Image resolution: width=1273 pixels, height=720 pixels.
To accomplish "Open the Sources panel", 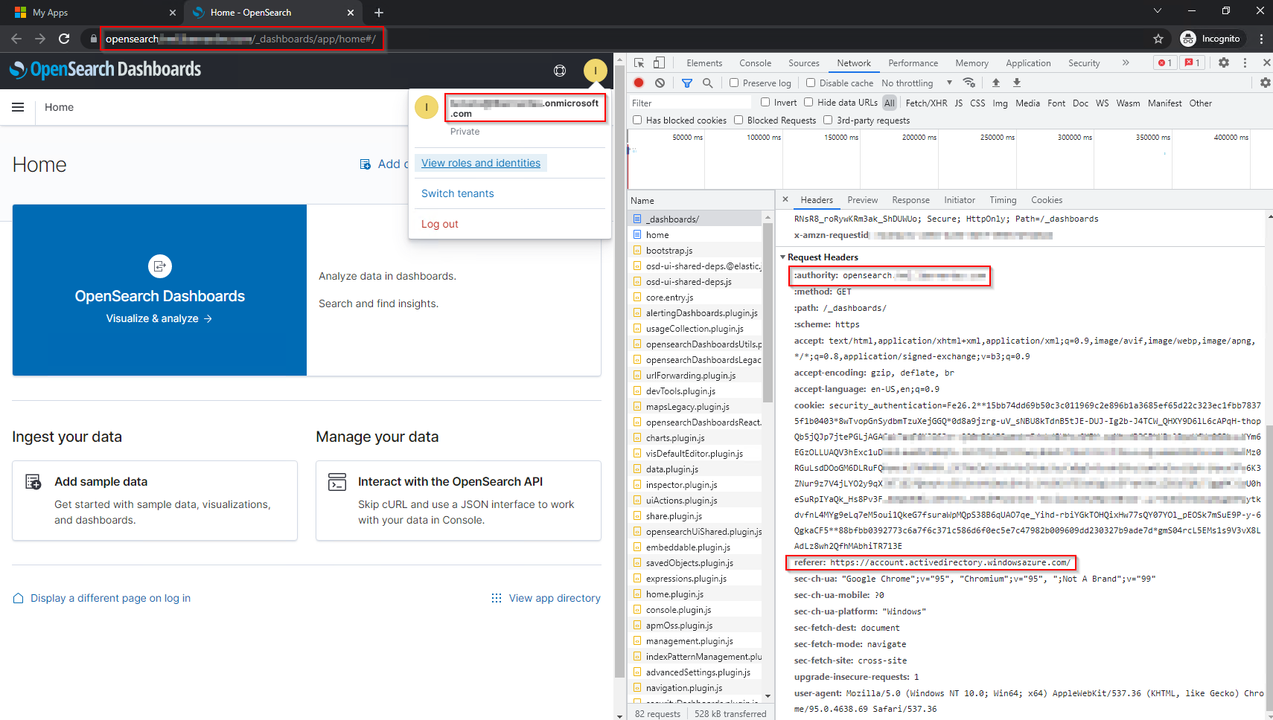I will (x=804, y=63).
